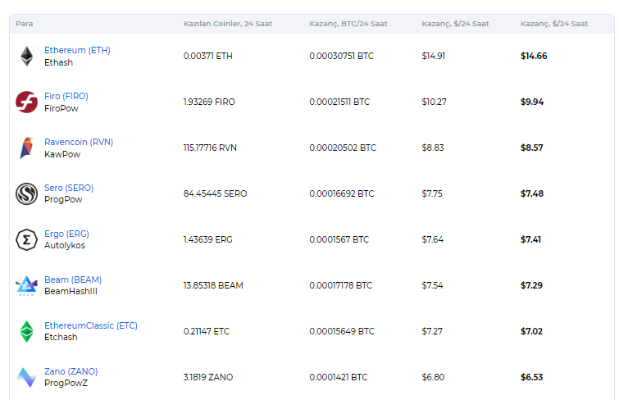Open the EthereumClassic (ETC) link

[x=91, y=325]
